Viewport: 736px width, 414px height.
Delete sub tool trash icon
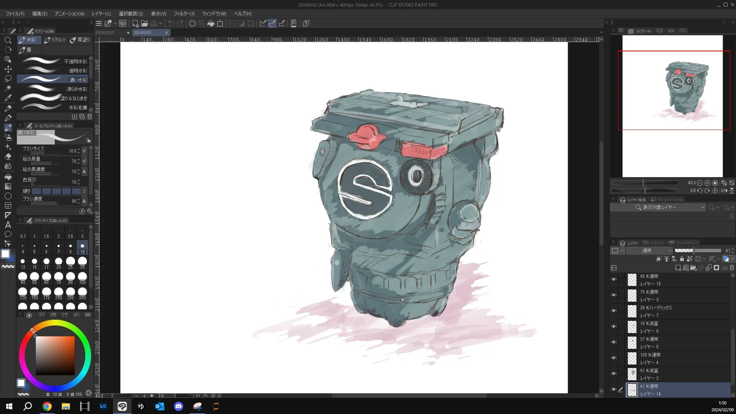pos(90,117)
